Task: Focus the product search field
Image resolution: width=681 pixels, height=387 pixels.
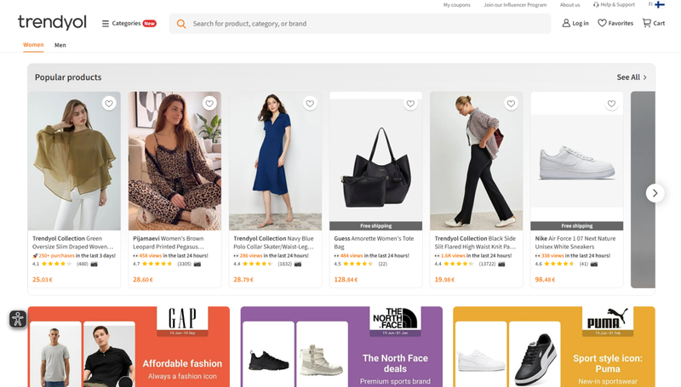Action: (359, 24)
